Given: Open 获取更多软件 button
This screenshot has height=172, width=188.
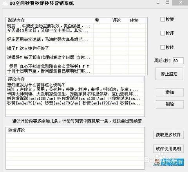Looking at the screenshot, I should tap(168, 135).
